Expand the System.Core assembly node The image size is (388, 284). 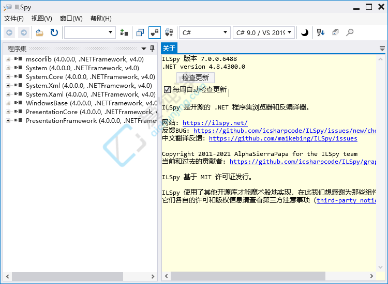tap(8, 77)
